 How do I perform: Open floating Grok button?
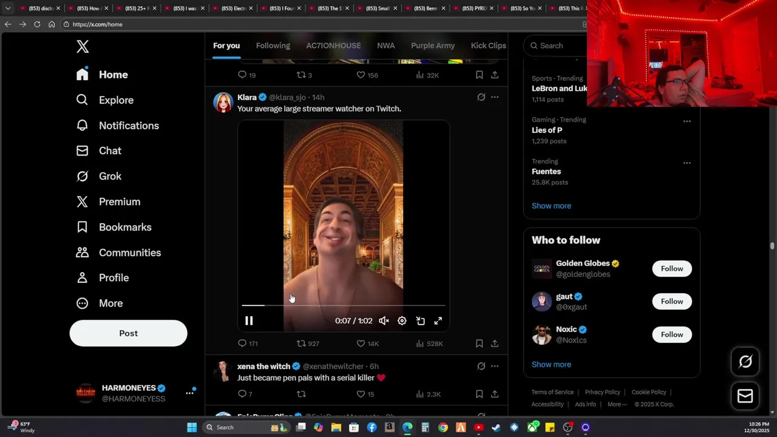(745, 362)
